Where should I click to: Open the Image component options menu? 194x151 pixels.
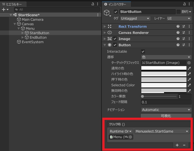[x=189, y=39]
